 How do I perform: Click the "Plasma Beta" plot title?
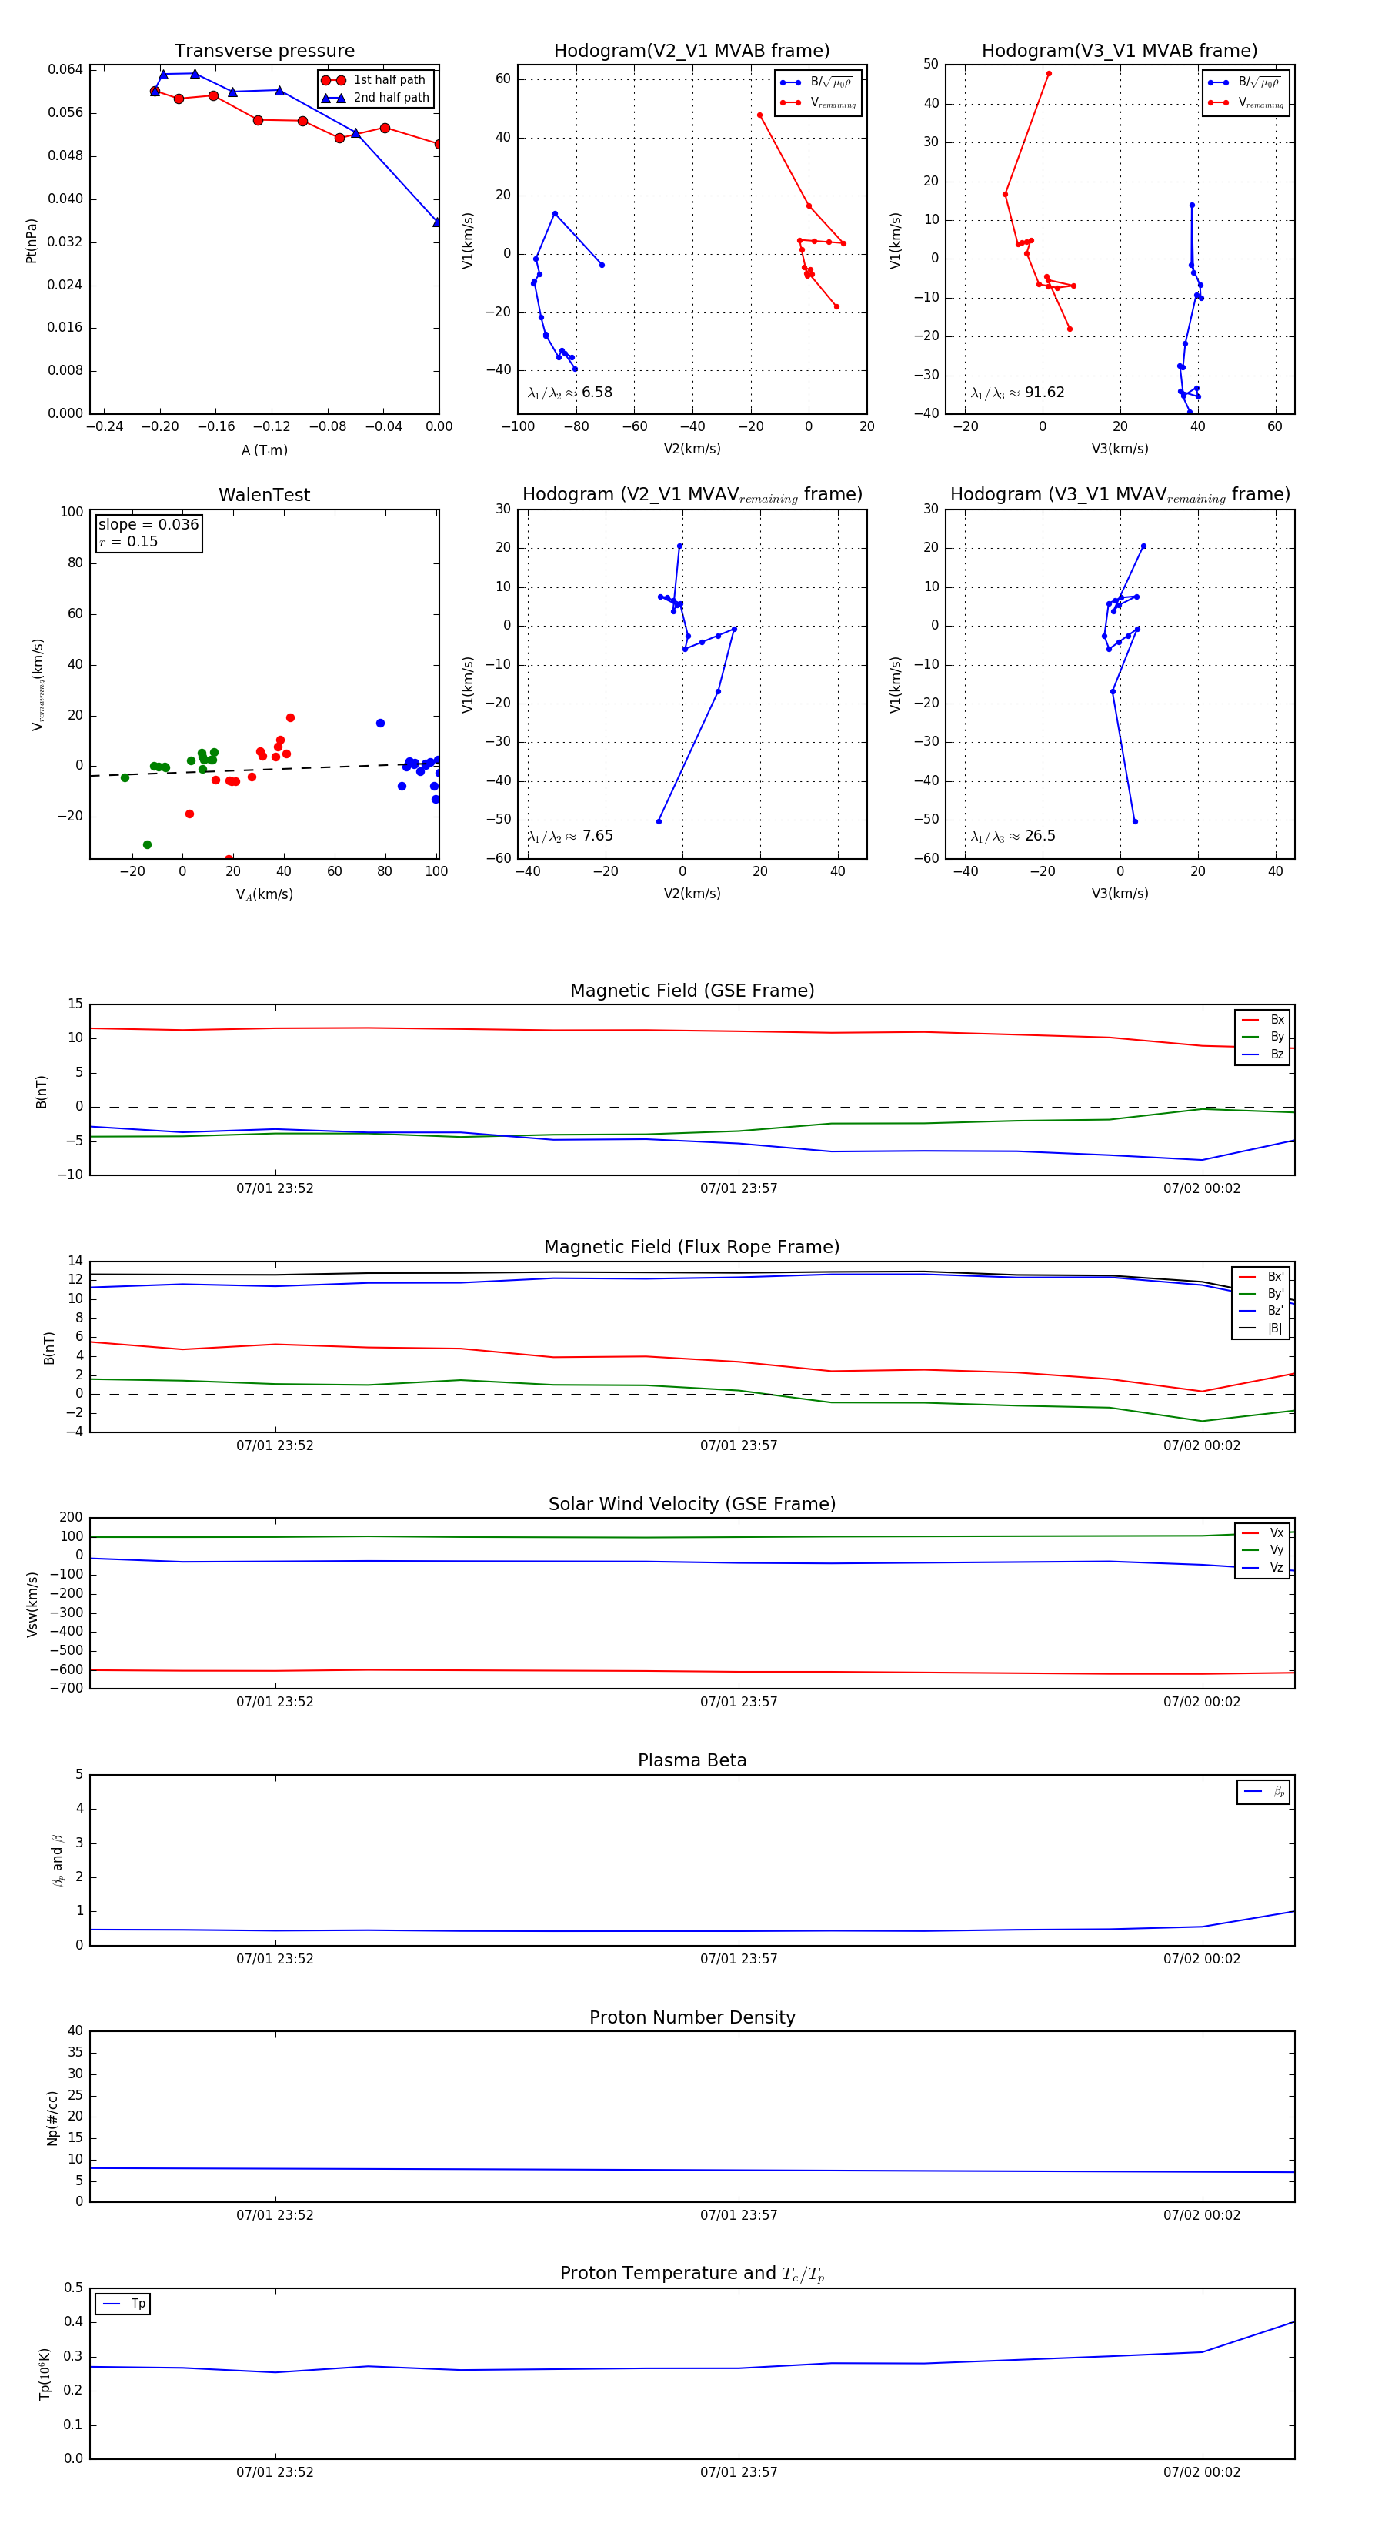point(692,1761)
